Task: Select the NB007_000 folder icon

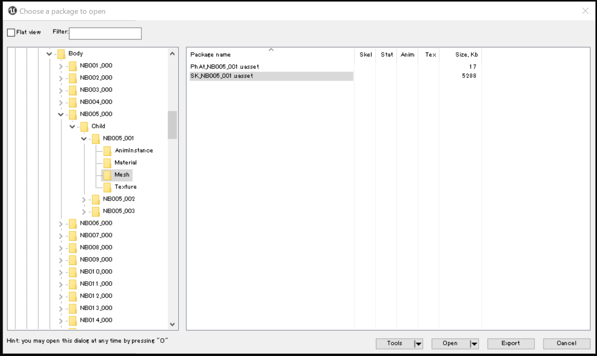Action: coord(73,236)
